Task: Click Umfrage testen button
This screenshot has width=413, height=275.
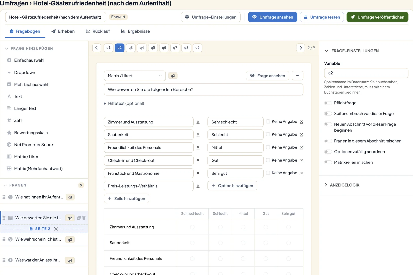Action: [x=322, y=17]
